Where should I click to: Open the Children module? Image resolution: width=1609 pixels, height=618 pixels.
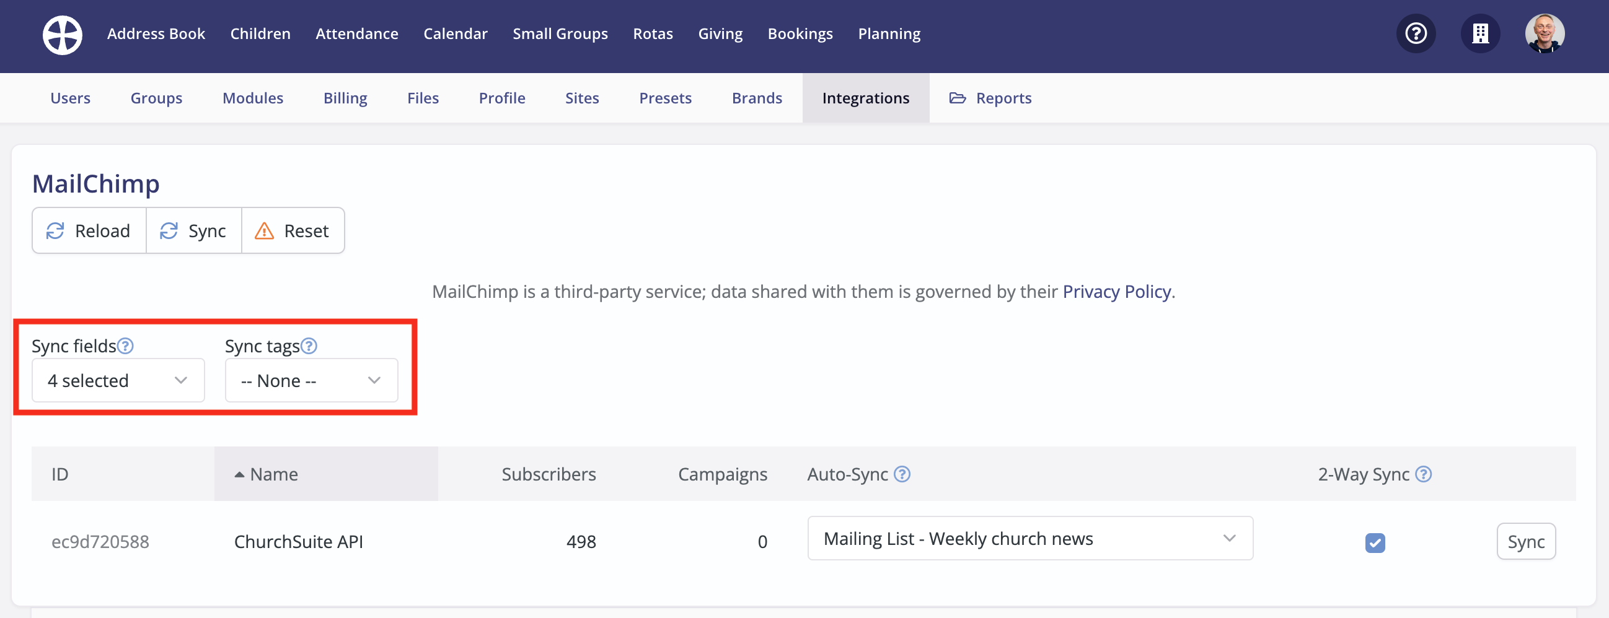coord(260,33)
